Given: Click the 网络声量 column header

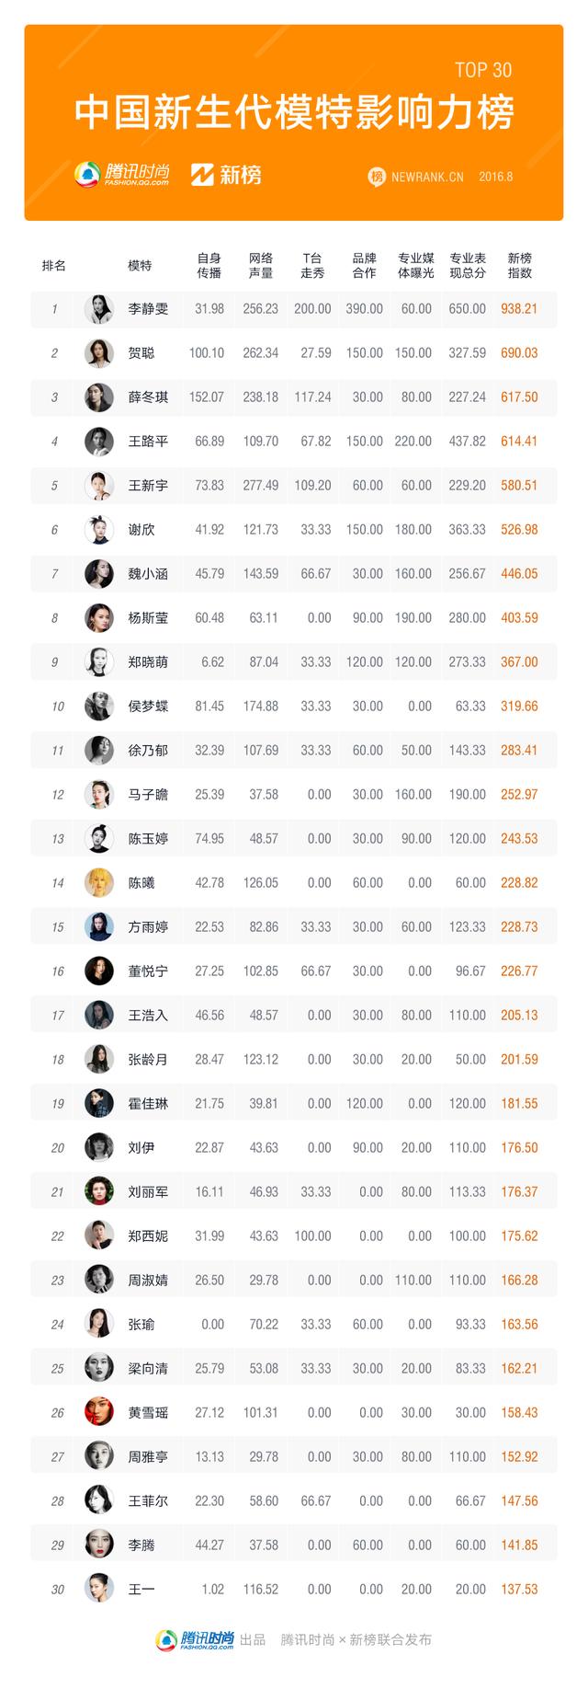Looking at the screenshot, I should point(261,266).
